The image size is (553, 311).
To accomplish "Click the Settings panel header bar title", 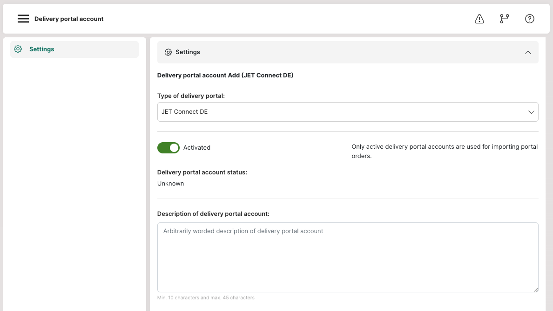I will point(188,52).
